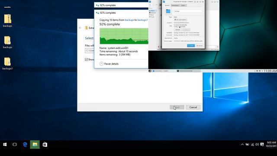Open the top backups zipped folder on the desktop
The height and width of the screenshot is (156, 277).
pyautogui.click(x=7, y=21)
